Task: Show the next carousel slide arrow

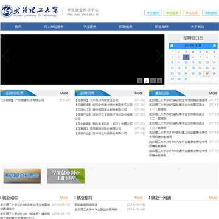Action: click(159, 56)
